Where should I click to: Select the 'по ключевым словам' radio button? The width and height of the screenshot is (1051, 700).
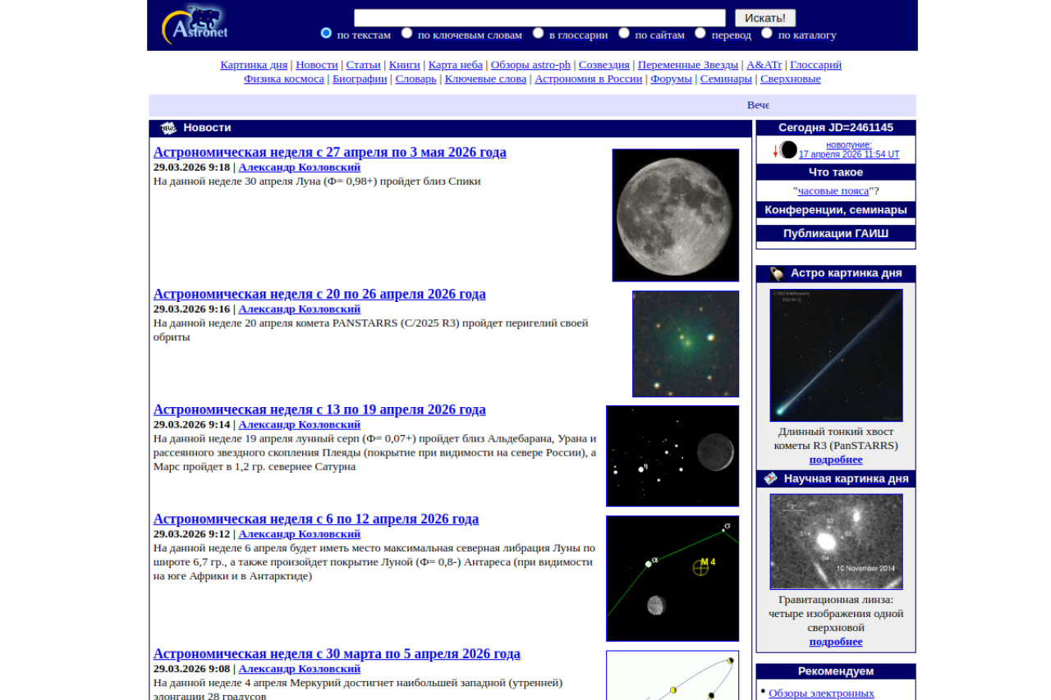point(406,34)
